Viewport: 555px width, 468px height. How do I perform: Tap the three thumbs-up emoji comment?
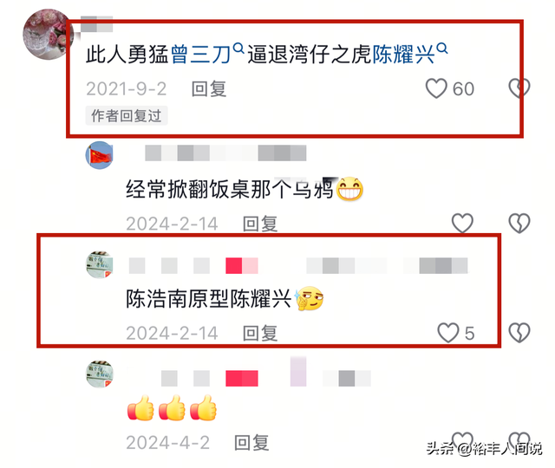point(172,408)
